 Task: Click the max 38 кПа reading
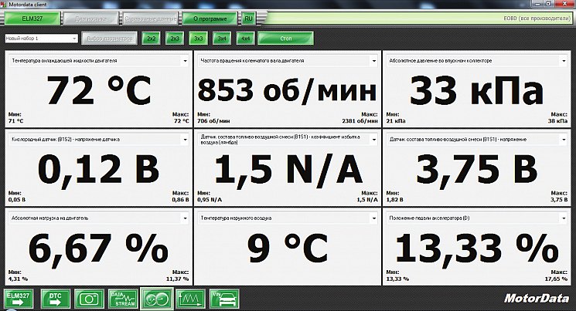coord(557,120)
